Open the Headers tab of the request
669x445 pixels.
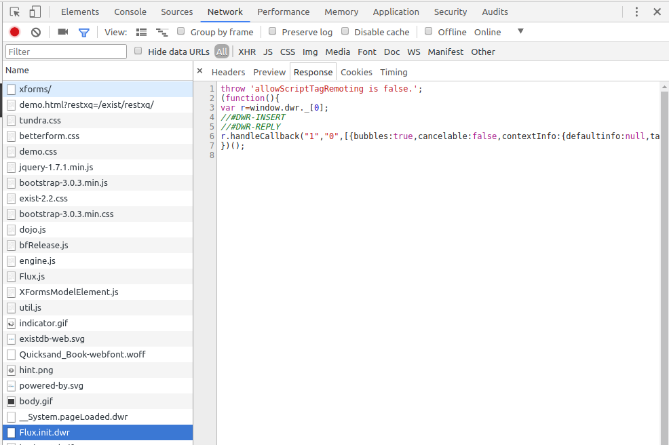click(x=228, y=72)
